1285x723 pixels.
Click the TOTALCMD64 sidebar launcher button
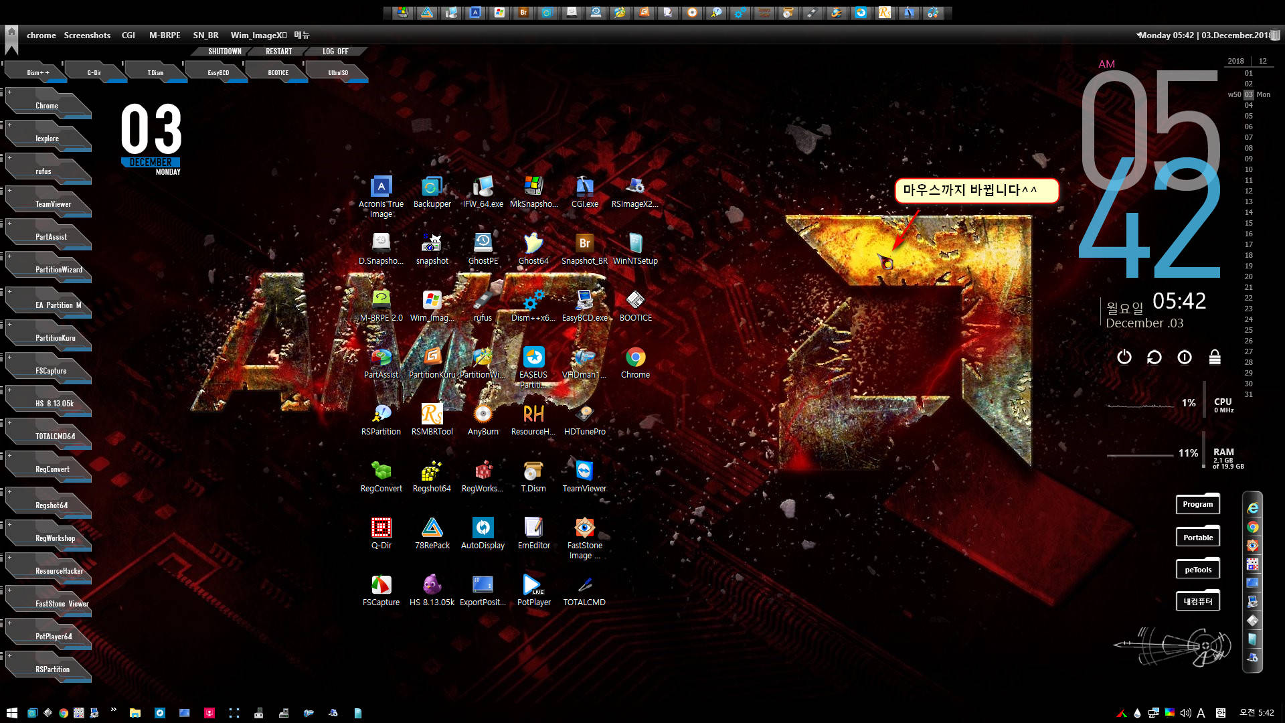click(48, 436)
